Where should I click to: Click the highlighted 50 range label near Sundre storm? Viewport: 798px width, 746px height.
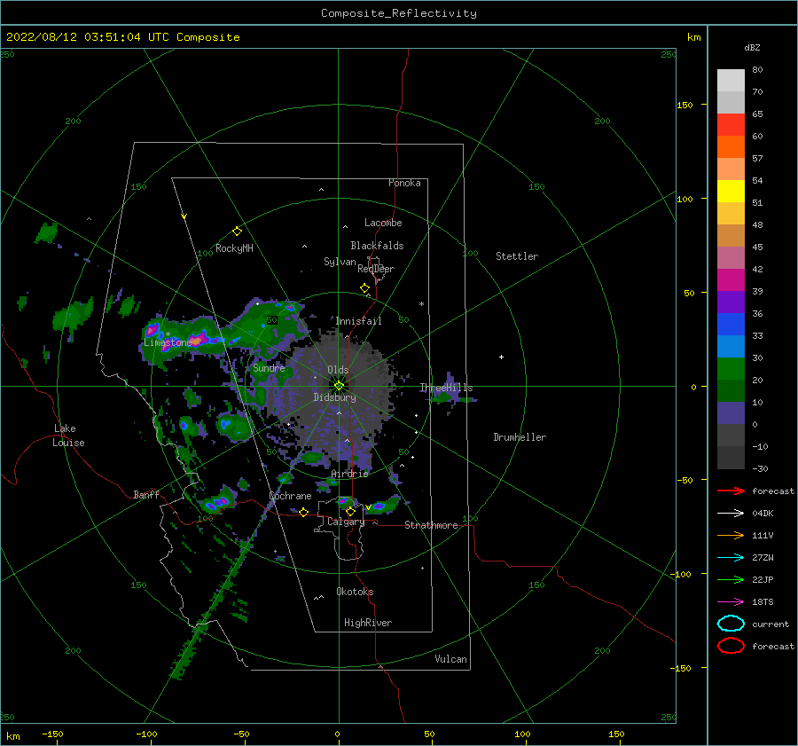click(272, 320)
